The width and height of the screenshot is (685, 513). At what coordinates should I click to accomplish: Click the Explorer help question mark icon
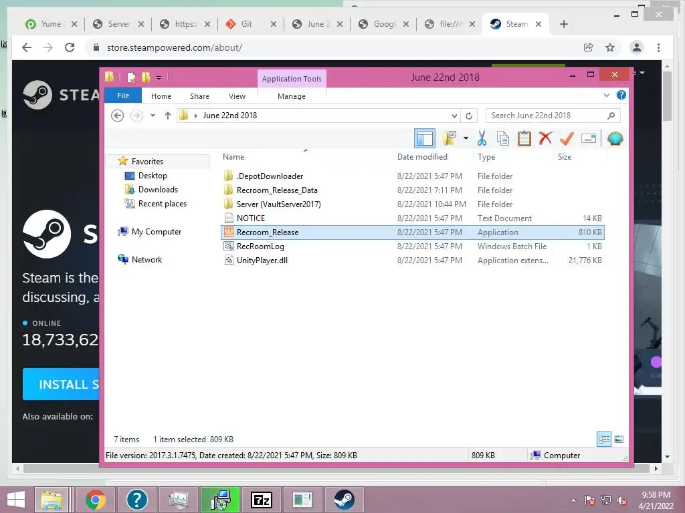click(621, 95)
